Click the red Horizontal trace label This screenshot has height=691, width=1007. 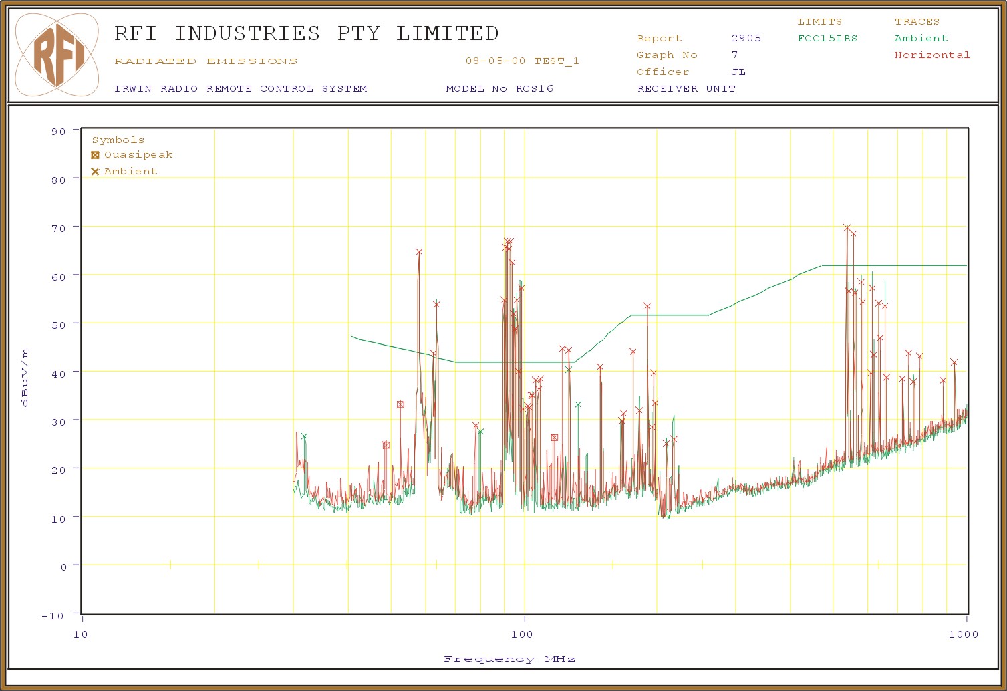coord(932,55)
